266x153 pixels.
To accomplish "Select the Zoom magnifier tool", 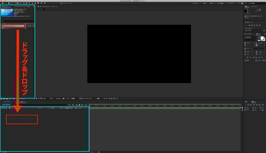I will pos(11,3).
